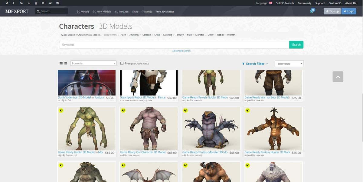This screenshot has height=182, width=363.
Task: Open the Custom 3D link
Action: (x=335, y=3)
